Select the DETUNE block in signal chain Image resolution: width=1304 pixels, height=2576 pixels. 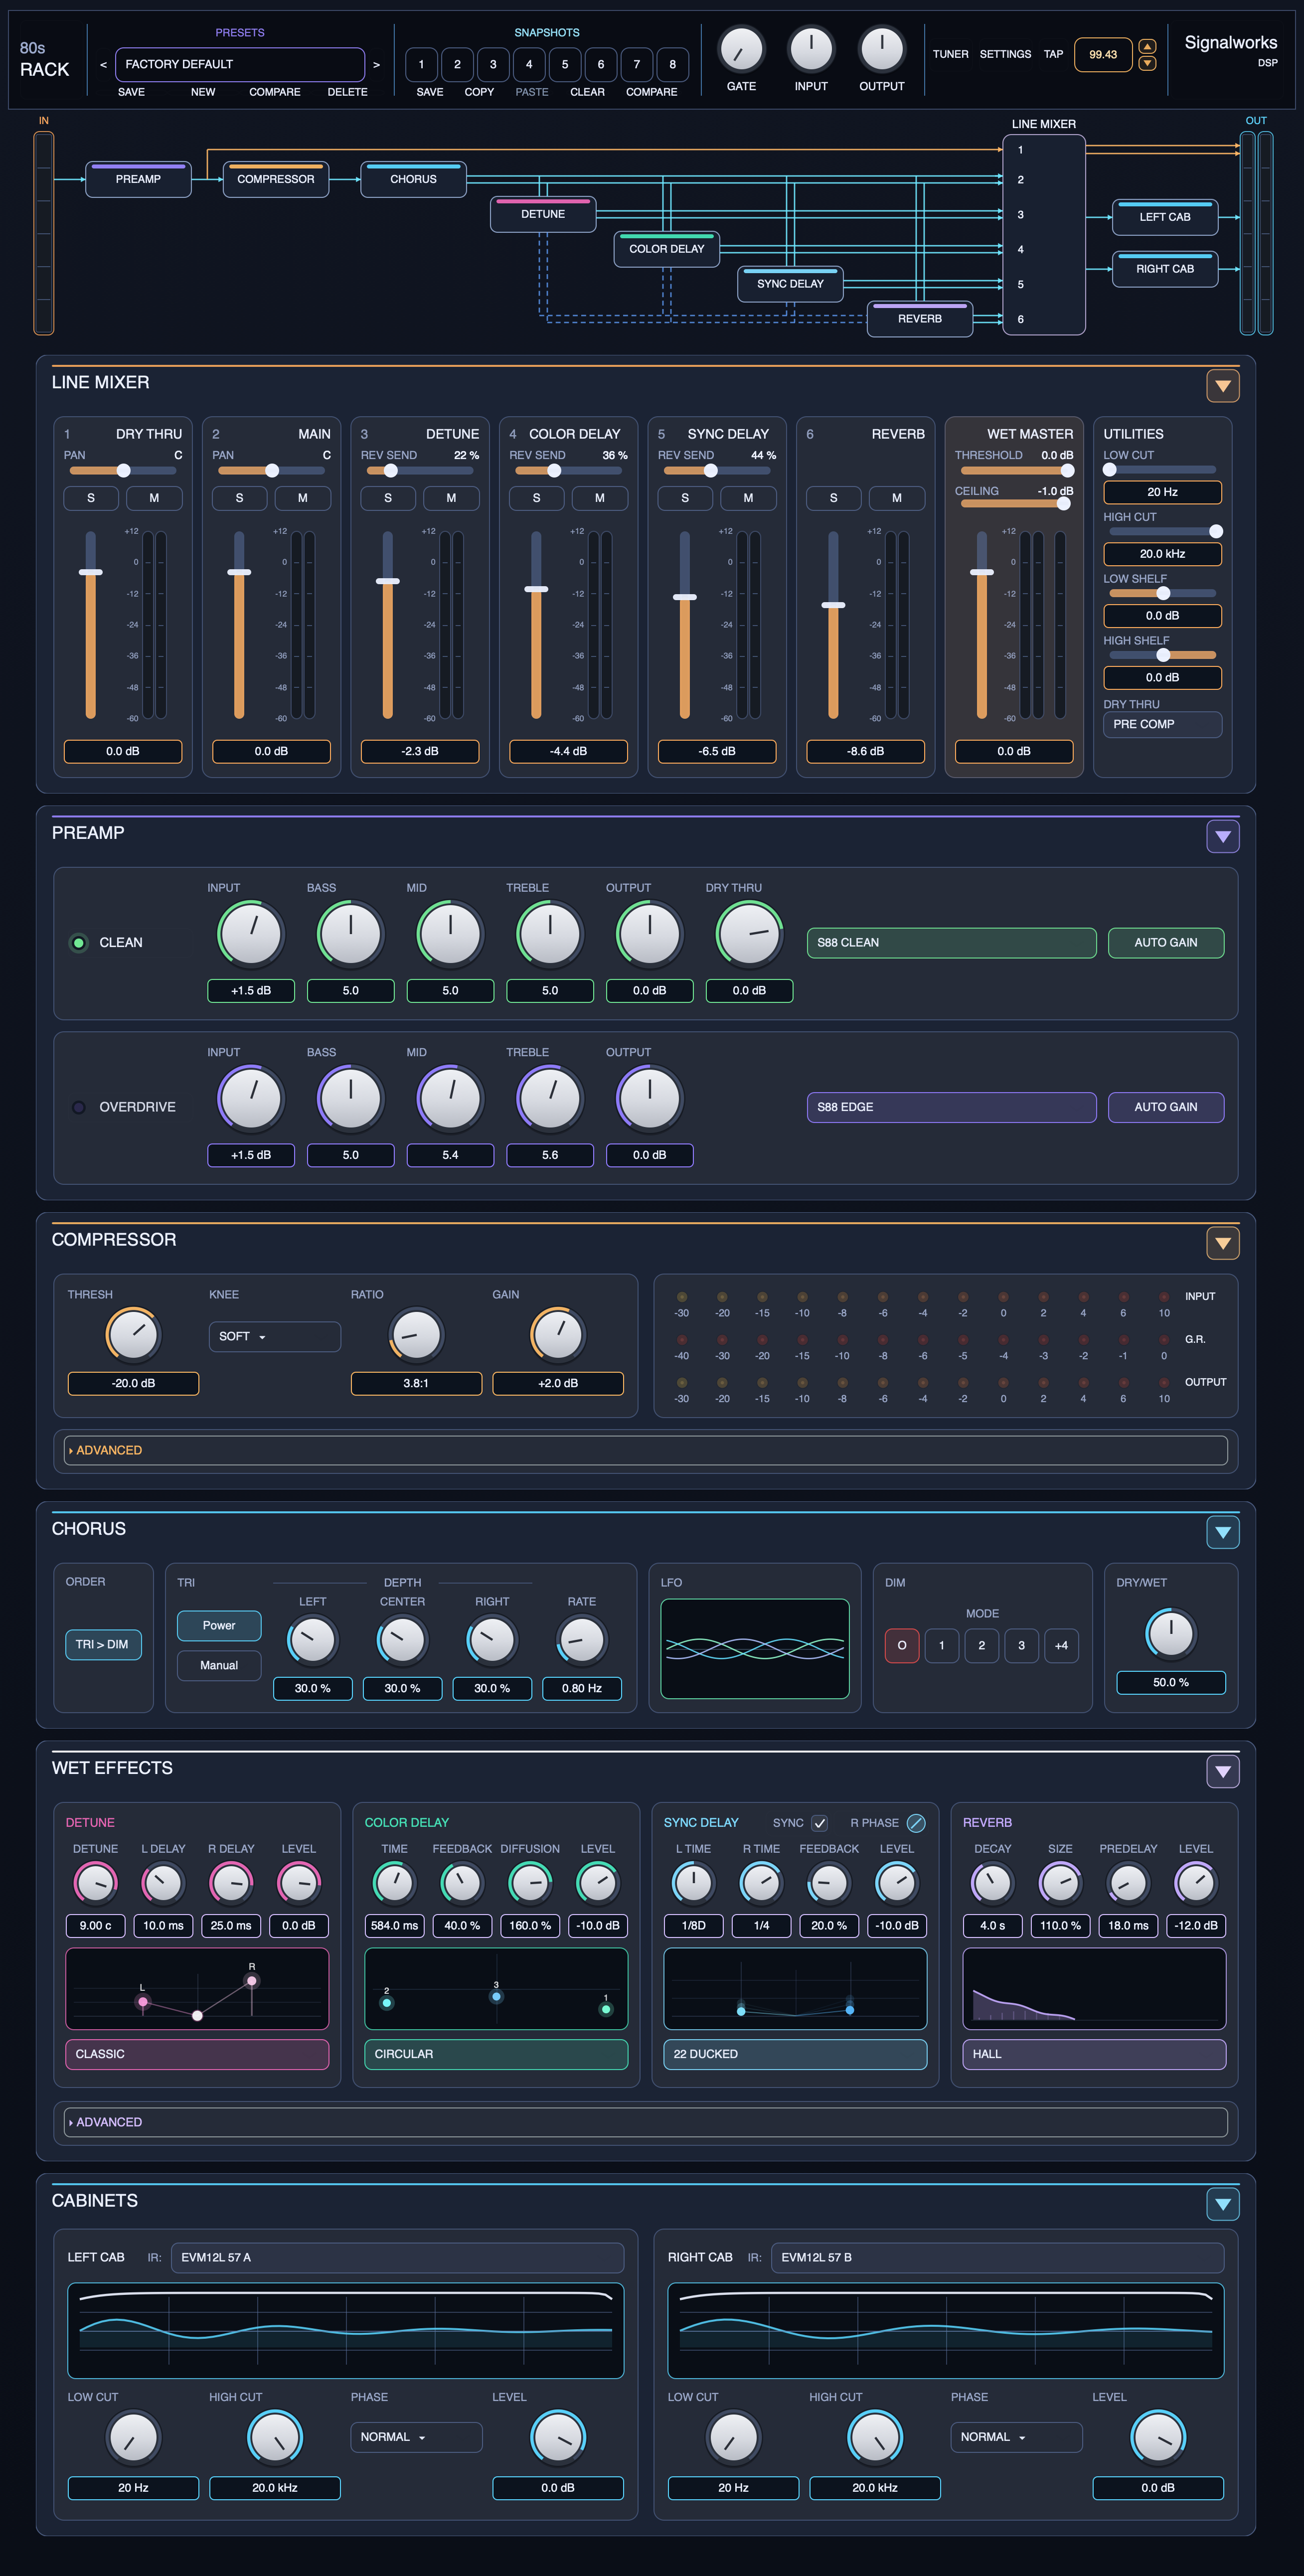click(543, 214)
